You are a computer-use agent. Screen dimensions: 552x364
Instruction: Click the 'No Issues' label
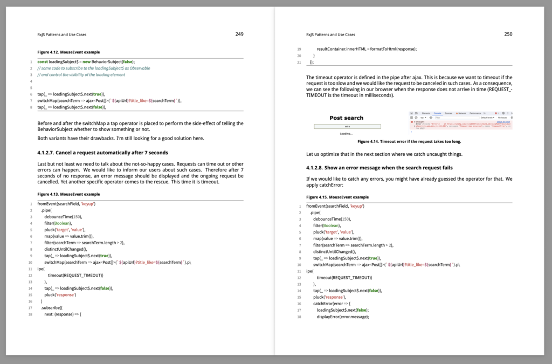click(x=502, y=118)
